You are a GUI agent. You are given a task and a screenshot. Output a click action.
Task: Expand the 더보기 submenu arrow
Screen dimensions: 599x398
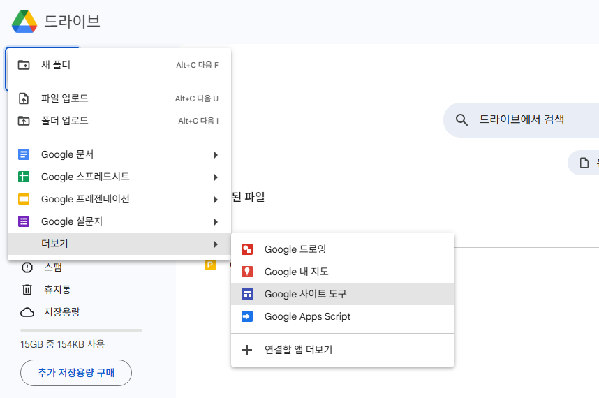click(x=216, y=244)
